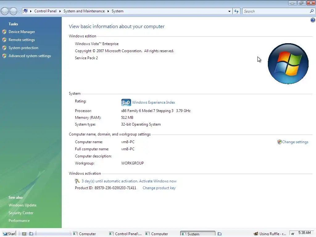Click the shield icon beside Change settings

[279, 142]
